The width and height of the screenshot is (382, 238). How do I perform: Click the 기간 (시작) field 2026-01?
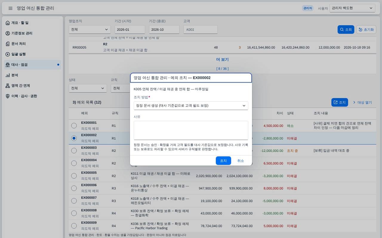point(130,29)
